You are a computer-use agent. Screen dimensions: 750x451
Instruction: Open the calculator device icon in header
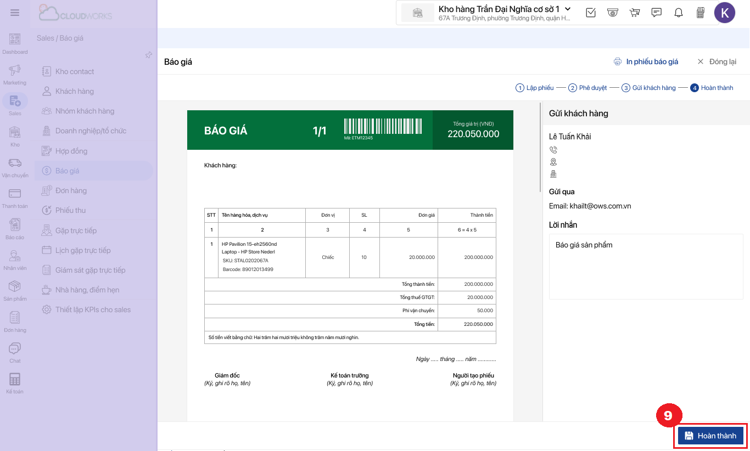700,13
